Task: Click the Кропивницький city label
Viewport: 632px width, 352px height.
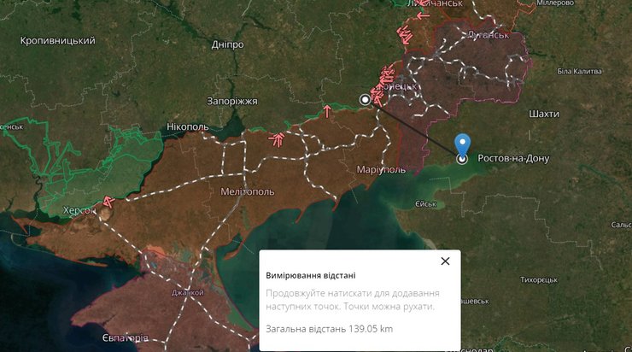Action: (x=57, y=41)
